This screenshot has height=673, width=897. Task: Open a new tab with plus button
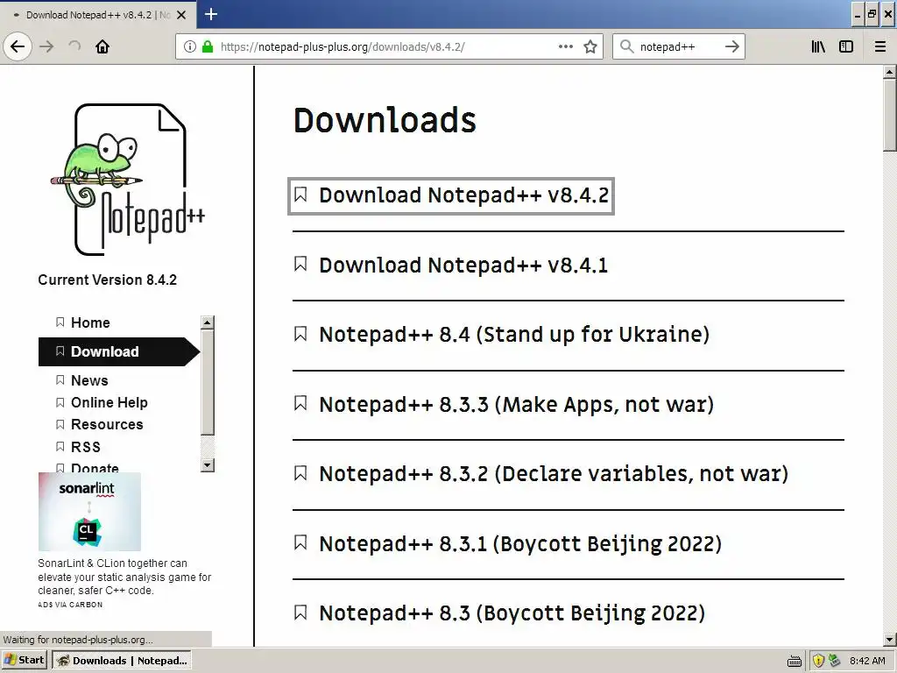pyautogui.click(x=211, y=14)
